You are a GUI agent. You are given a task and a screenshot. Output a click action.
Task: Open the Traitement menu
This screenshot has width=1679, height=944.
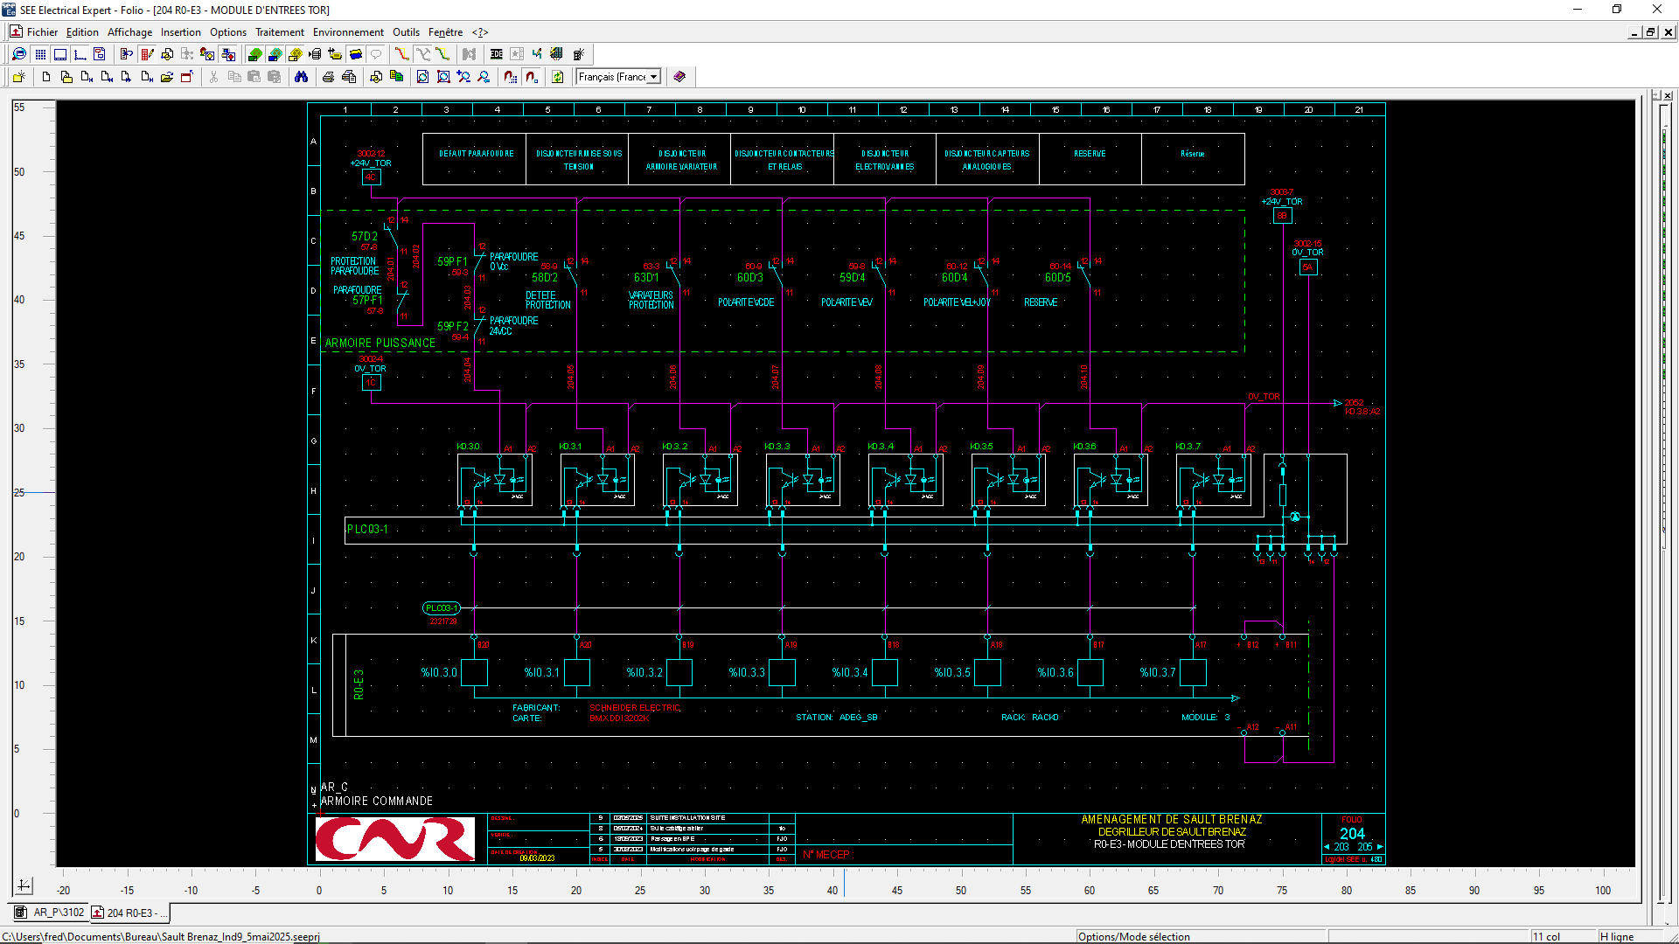click(x=279, y=32)
